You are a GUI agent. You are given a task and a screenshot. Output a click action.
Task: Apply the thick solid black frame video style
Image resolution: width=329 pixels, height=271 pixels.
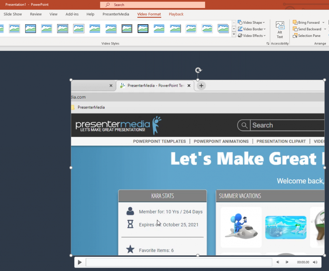pyautogui.click(x=143, y=29)
